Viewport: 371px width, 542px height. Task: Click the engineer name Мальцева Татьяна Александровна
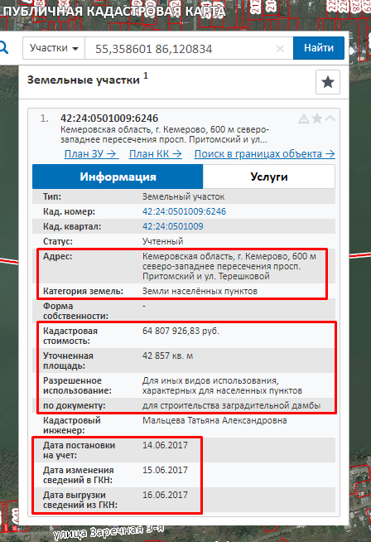pos(214,420)
